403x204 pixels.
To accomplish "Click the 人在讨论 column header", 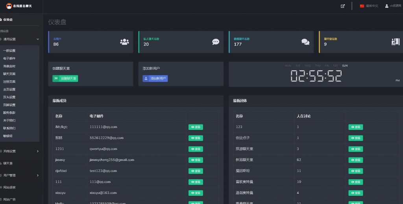I will (304, 116).
